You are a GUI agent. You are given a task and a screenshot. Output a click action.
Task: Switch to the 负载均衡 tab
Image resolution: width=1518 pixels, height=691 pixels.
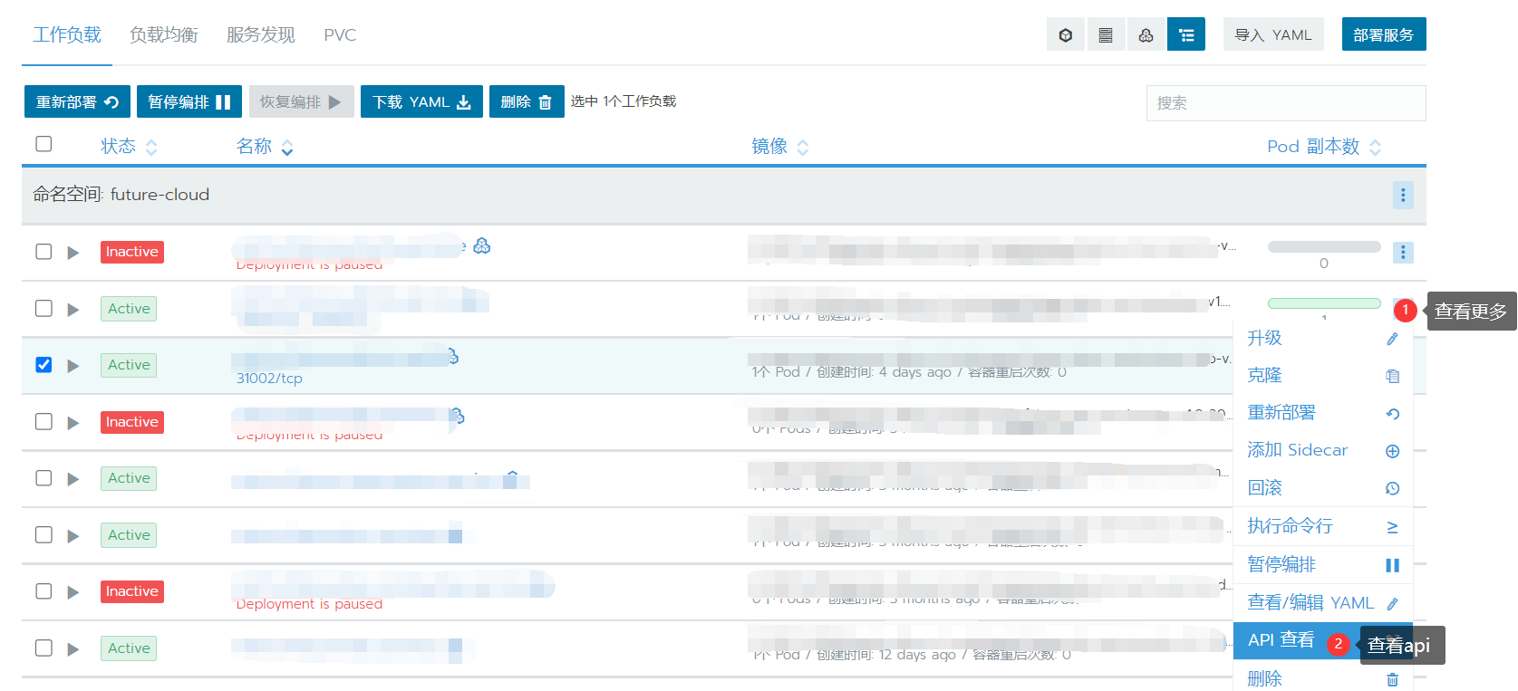click(163, 35)
